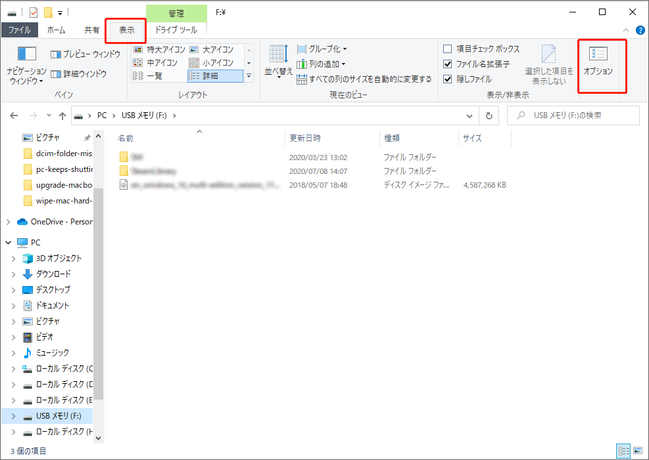Switch to the View (表示) tab
The width and height of the screenshot is (649, 460).
coord(127,30)
